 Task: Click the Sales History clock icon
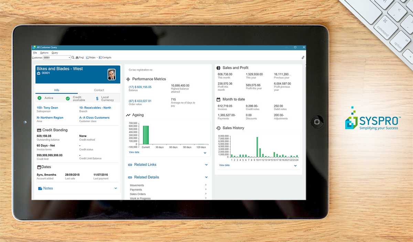pyautogui.click(x=218, y=128)
